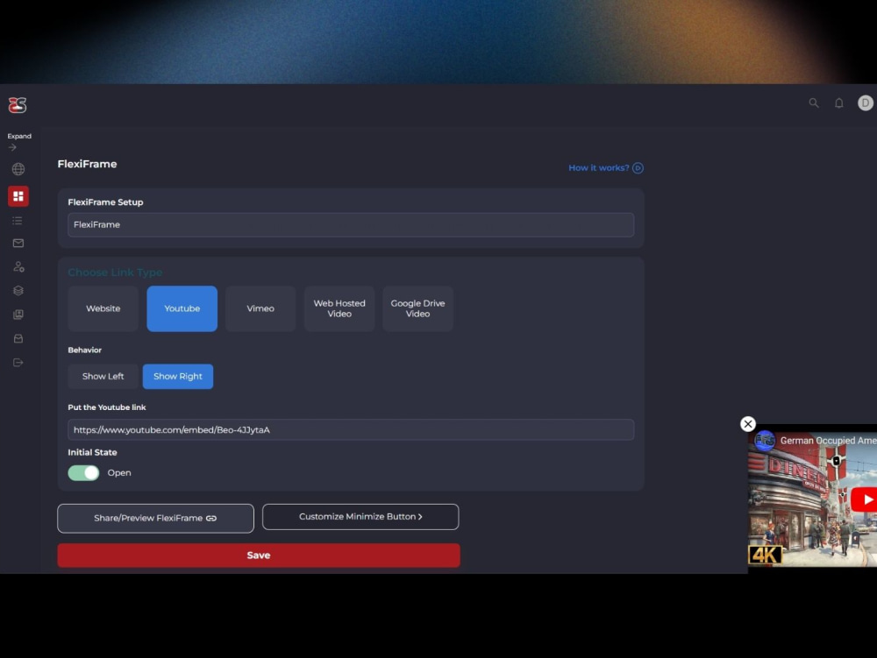Select the Website link type
This screenshot has width=877, height=658.
[103, 308]
